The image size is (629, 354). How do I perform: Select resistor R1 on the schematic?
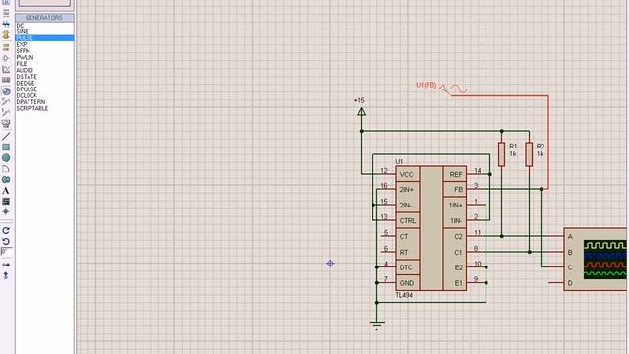click(x=502, y=154)
